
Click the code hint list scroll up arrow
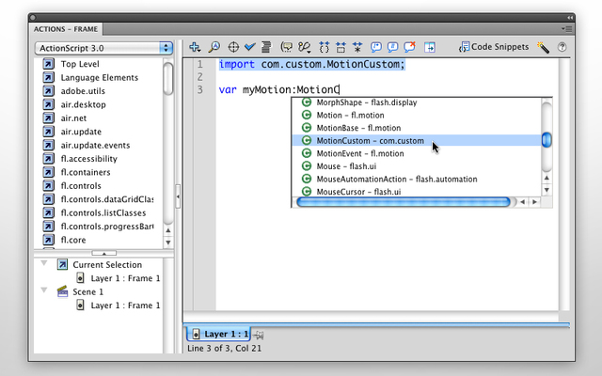(547, 178)
